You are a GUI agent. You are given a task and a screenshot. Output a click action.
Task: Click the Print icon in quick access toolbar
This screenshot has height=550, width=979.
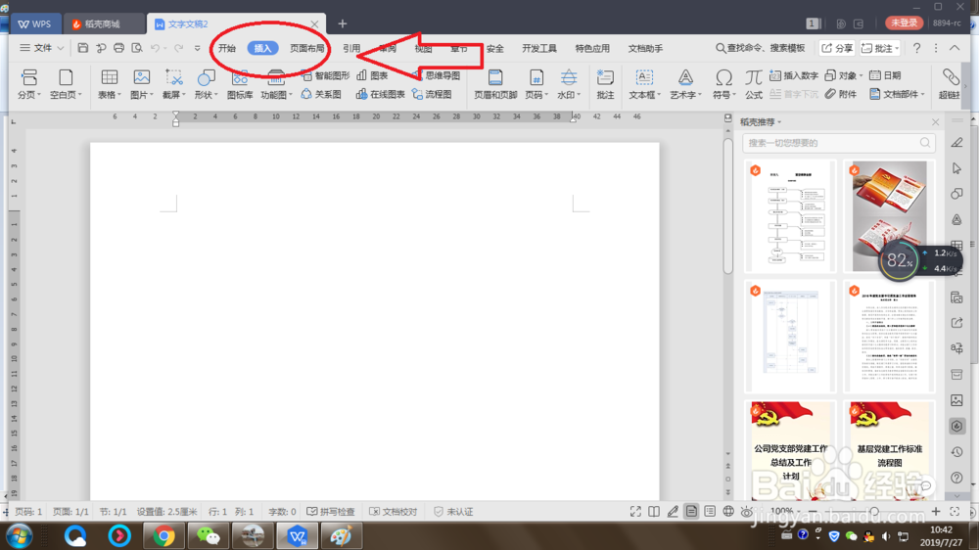pyautogui.click(x=118, y=48)
